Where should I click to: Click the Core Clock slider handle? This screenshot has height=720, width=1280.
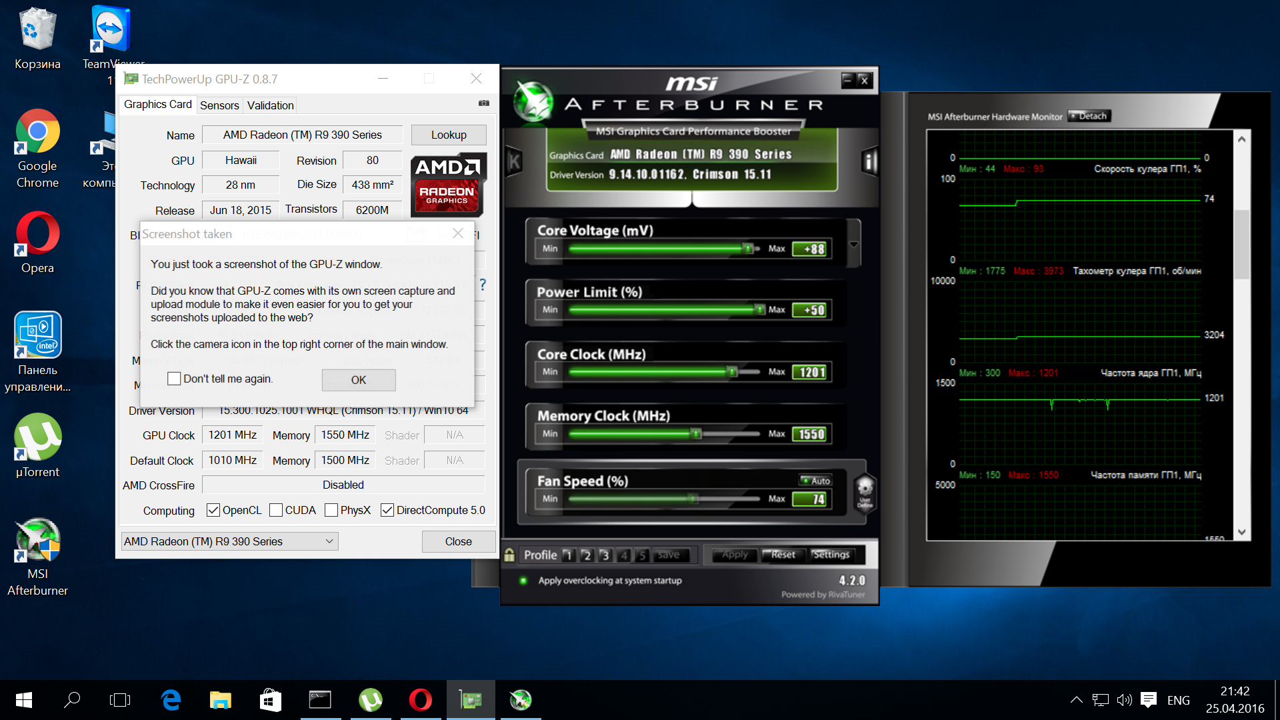pyautogui.click(x=732, y=371)
